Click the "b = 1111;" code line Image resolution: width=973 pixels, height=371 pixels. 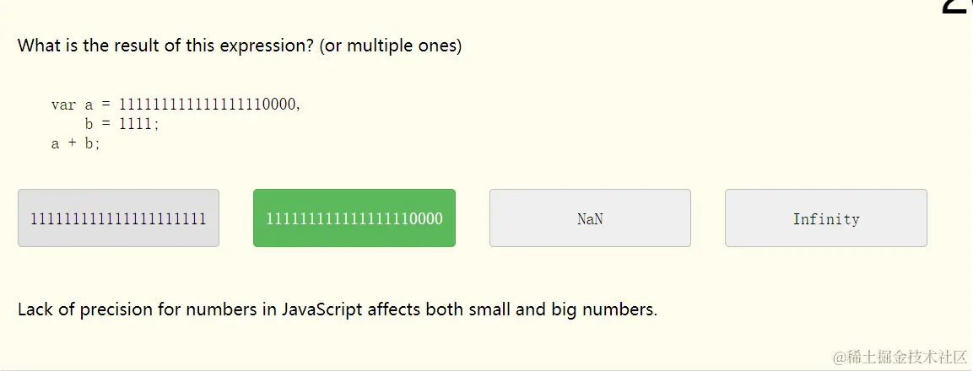122,124
